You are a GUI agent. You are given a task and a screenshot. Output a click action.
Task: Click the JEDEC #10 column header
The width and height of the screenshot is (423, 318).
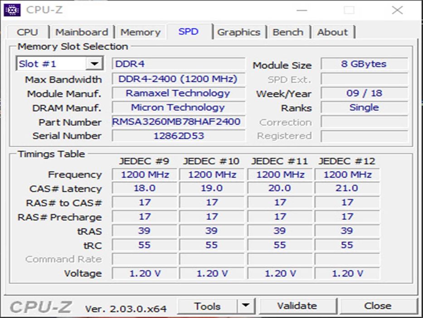[211, 161]
